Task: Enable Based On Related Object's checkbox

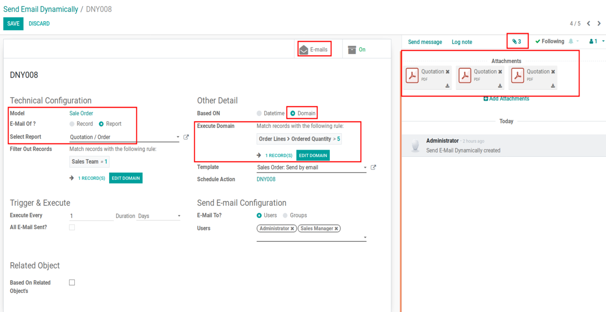Action: click(x=72, y=282)
